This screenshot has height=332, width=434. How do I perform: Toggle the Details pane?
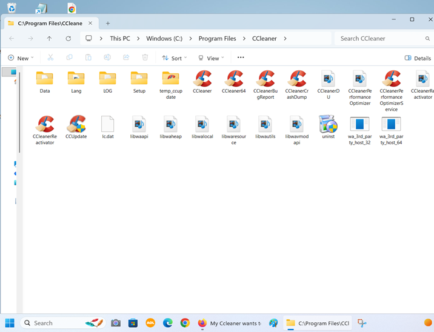[x=418, y=58]
